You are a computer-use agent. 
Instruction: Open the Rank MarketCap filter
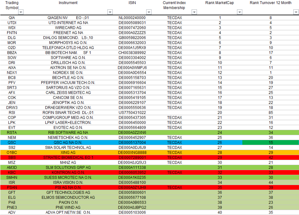click(240, 12)
